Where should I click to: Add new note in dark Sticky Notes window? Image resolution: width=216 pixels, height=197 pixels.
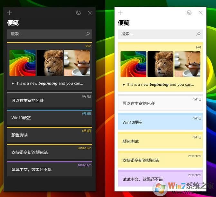pyautogui.click(x=10, y=13)
